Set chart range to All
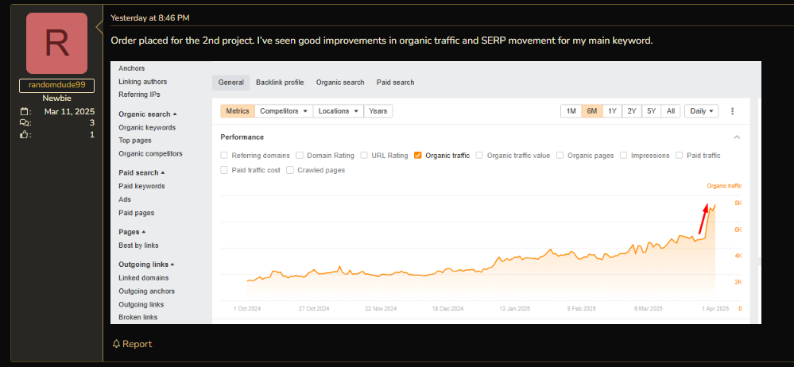The image size is (794, 367). pyautogui.click(x=671, y=111)
